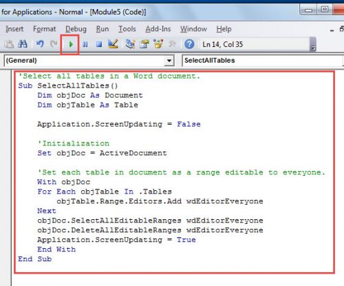Click the left margin indicator bar
344x286 pixels.
(x=6, y=177)
